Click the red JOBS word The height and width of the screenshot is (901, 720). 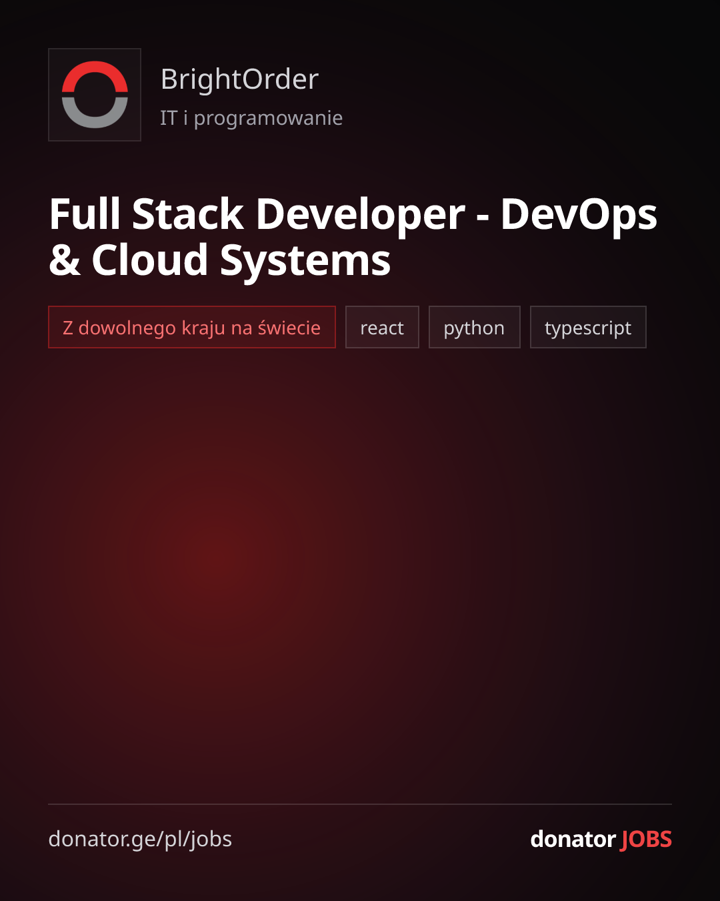coord(646,839)
